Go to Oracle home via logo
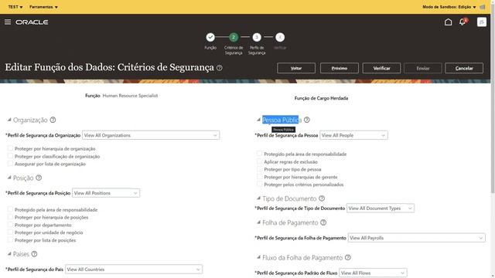 32,22
